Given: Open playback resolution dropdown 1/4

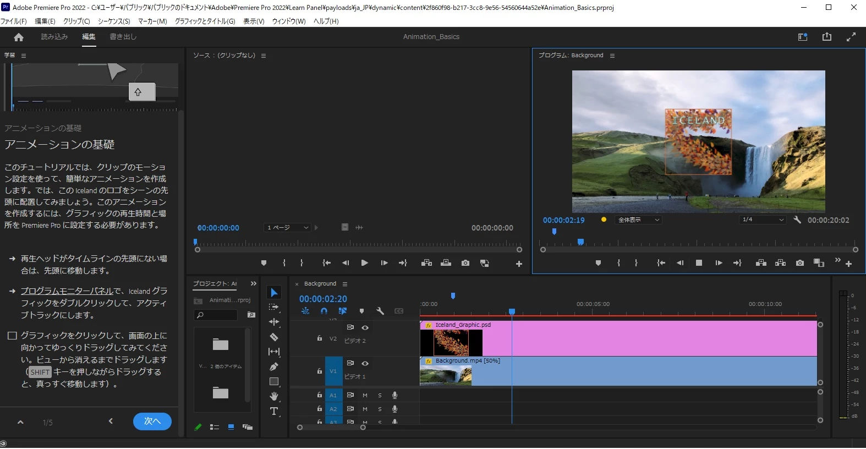Looking at the screenshot, I should 763,220.
